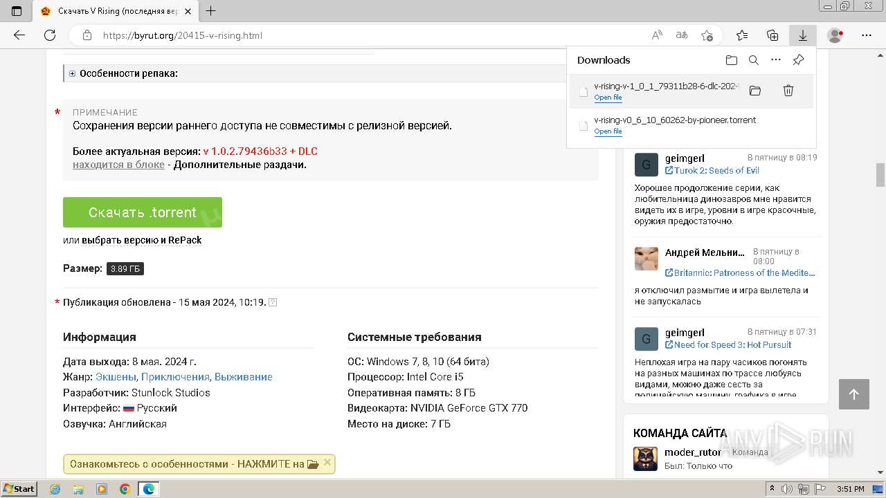Open Tab actions menu icon
Screen dimensions: 886x498
tap(17, 10)
